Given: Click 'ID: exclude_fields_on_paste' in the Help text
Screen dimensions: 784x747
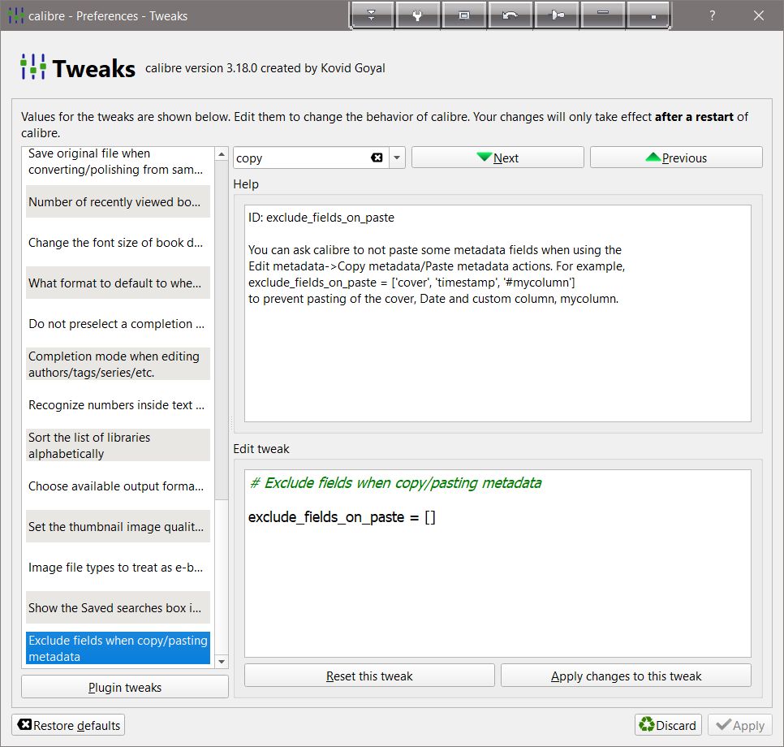Looking at the screenshot, I should (321, 218).
